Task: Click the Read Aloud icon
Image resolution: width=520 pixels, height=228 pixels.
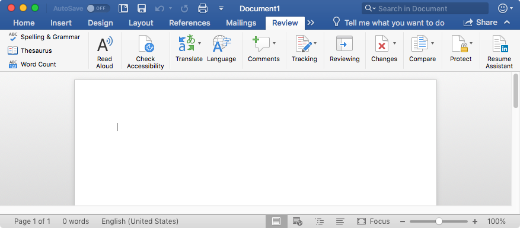Action: click(105, 44)
